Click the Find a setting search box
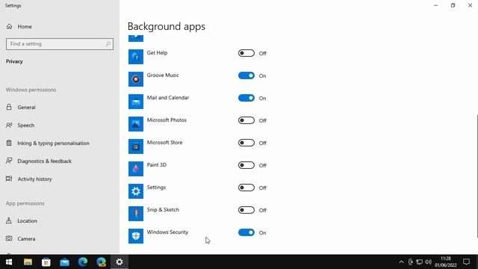 tap(60, 44)
